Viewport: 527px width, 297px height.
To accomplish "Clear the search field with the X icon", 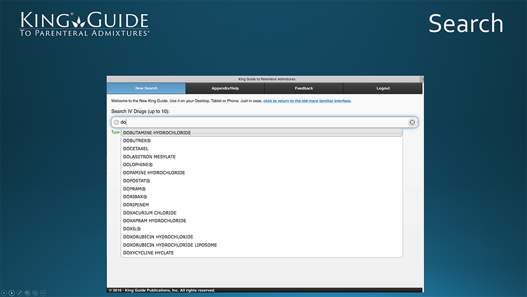I will click(x=412, y=122).
